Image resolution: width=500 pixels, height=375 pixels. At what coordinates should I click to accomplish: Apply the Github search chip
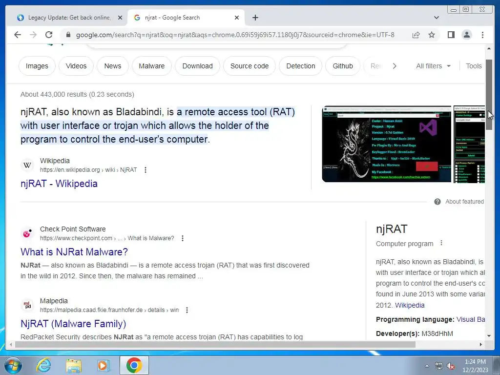[343, 66]
